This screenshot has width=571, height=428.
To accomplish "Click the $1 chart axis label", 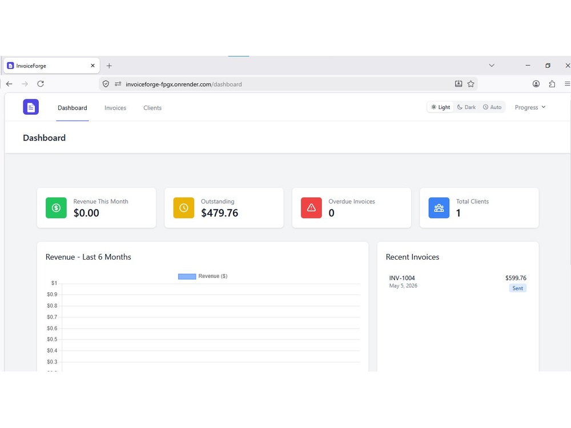I will (x=54, y=283).
